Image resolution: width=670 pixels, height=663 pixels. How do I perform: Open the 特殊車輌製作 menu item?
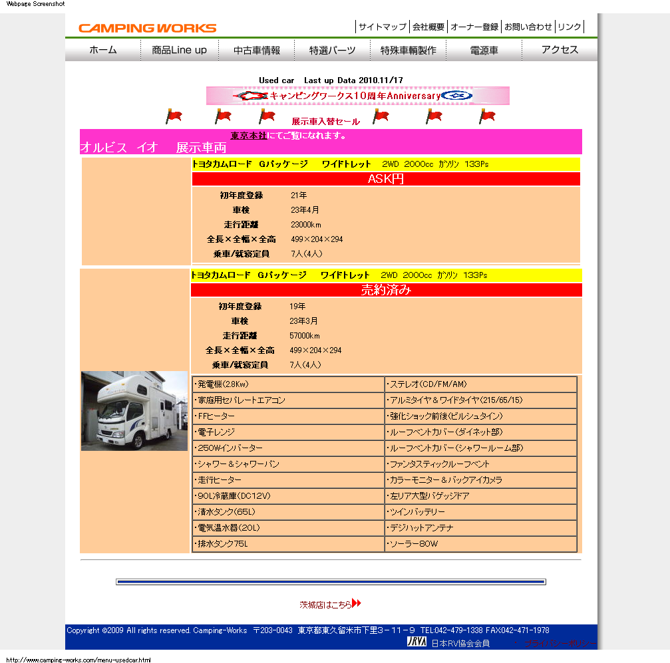click(409, 50)
